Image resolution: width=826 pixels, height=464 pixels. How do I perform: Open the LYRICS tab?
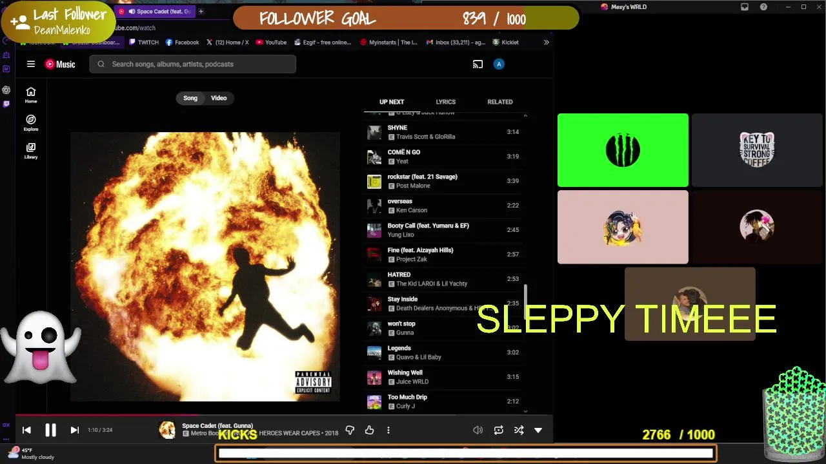point(445,102)
